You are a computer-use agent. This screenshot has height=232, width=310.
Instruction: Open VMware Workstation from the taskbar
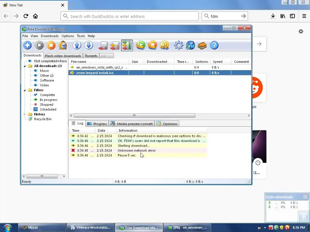(91, 227)
